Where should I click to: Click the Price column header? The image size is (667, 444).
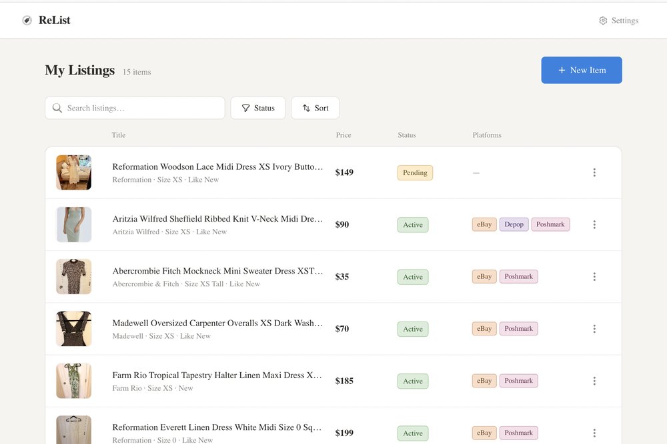point(344,135)
